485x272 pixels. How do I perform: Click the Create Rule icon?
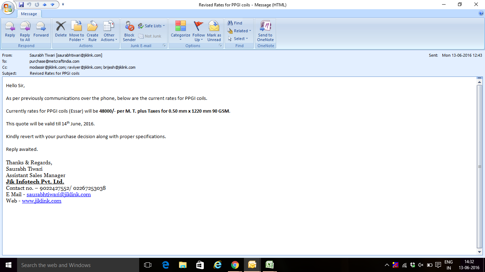(92, 30)
